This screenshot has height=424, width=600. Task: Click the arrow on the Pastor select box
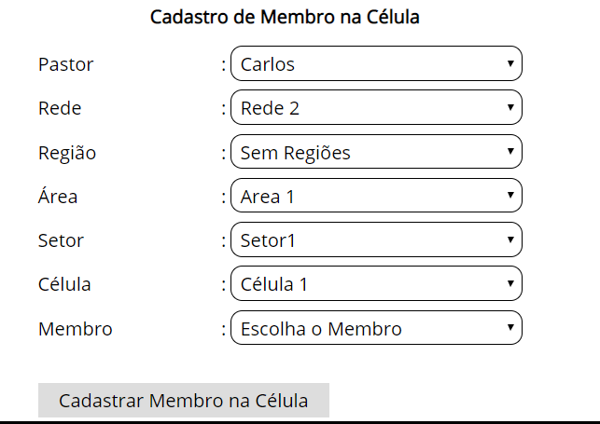[510, 64]
